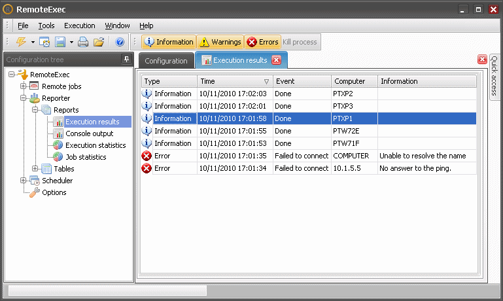The image size is (503, 301).
Task: Click the Kill process button
Action: point(300,42)
